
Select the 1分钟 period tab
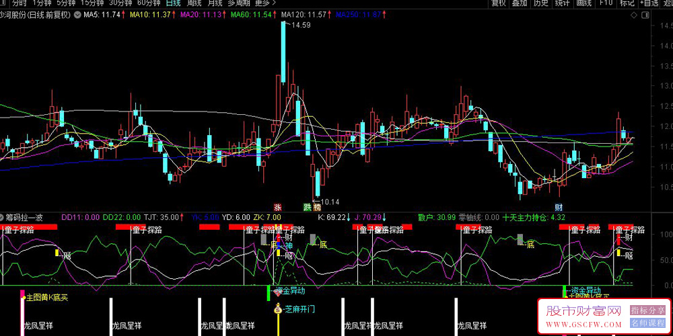[x=41, y=3]
